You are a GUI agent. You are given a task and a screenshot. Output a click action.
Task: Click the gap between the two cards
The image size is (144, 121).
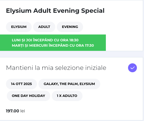tap(72, 54)
